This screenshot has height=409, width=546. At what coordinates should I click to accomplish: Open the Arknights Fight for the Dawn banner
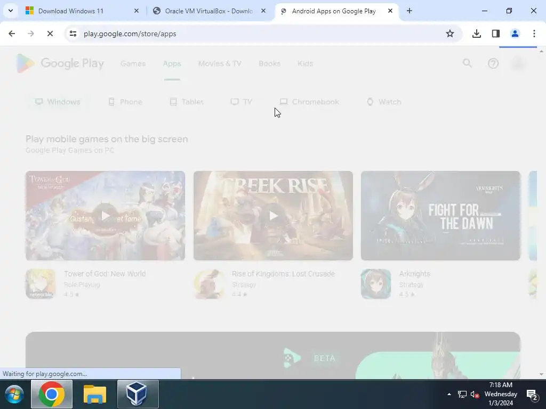coord(440,216)
